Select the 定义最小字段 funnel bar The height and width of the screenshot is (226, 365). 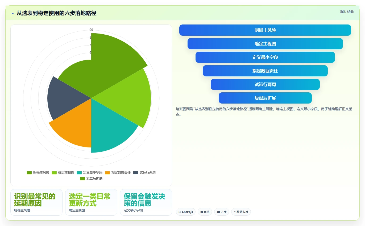click(265, 57)
